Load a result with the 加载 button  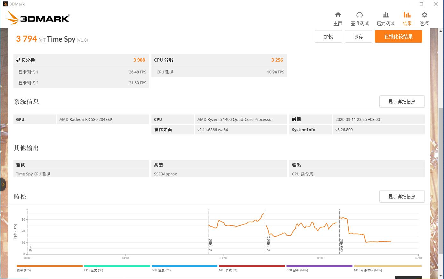pyautogui.click(x=328, y=36)
